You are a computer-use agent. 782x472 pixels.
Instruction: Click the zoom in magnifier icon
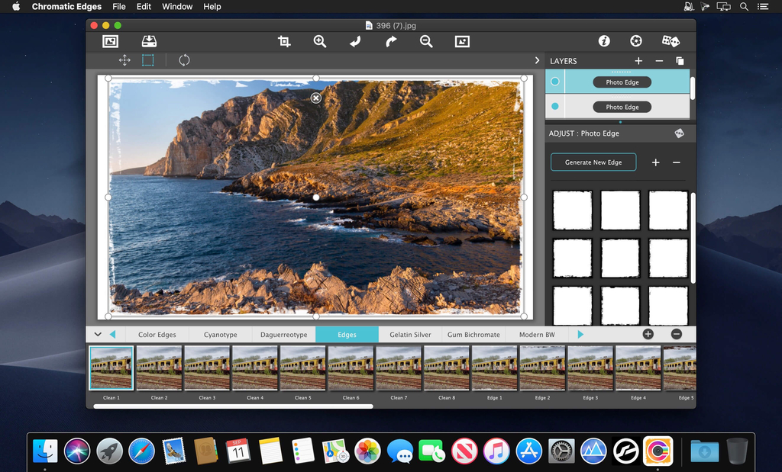(320, 42)
